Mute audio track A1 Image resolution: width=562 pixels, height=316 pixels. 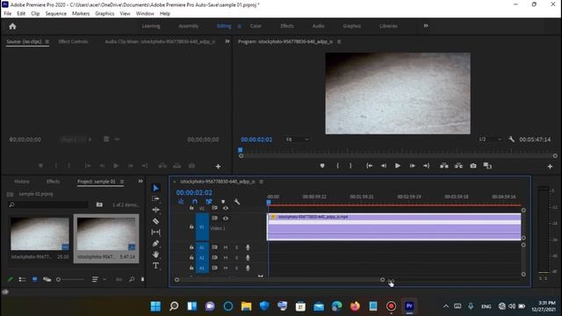pos(226,248)
